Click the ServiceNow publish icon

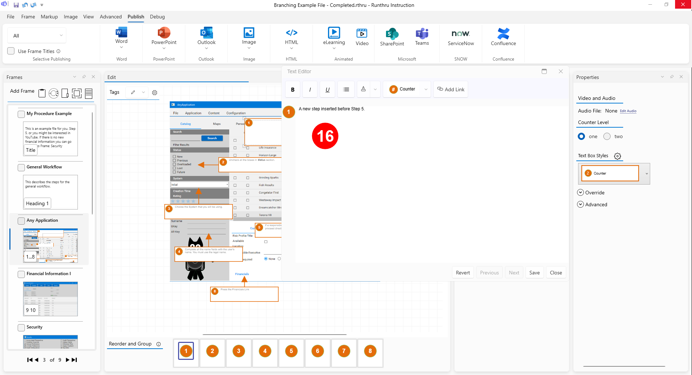point(461,34)
